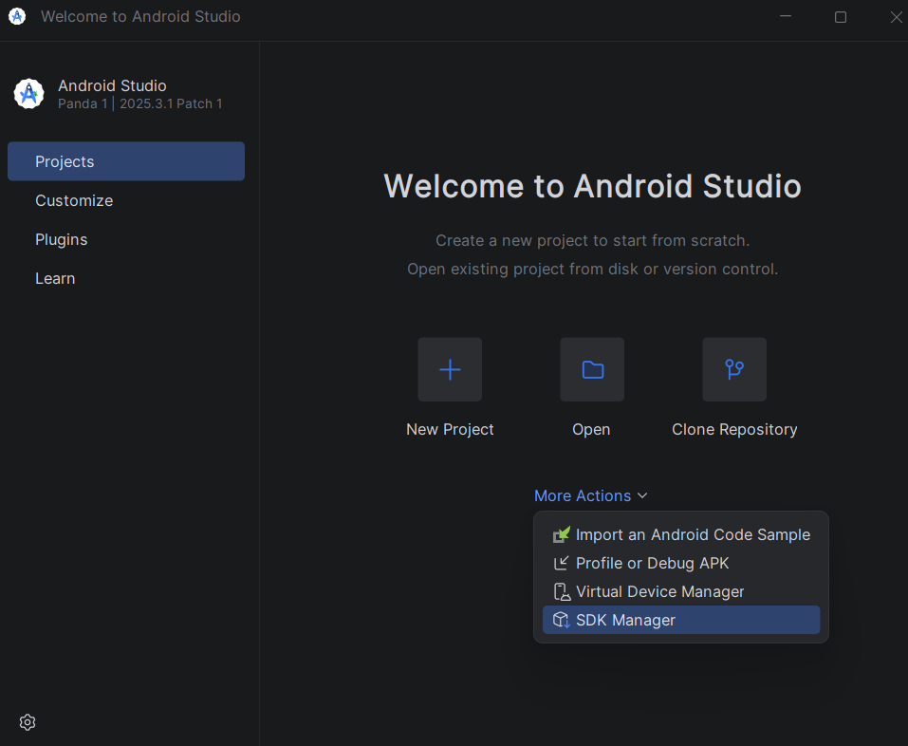Image resolution: width=908 pixels, height=746 pixels.
Task: Click the New Project plus icon
Action: pos(450,369)
